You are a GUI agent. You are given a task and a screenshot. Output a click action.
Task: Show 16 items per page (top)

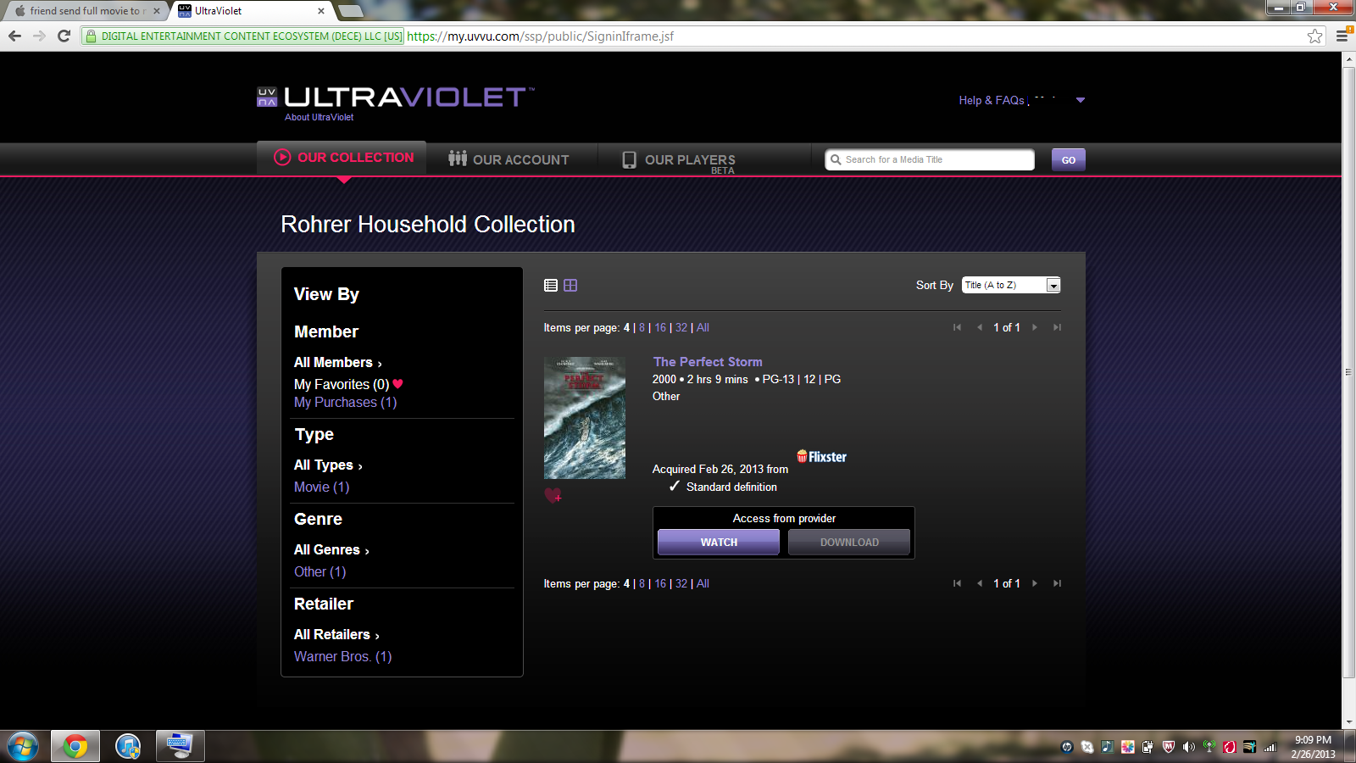point(660,328)
